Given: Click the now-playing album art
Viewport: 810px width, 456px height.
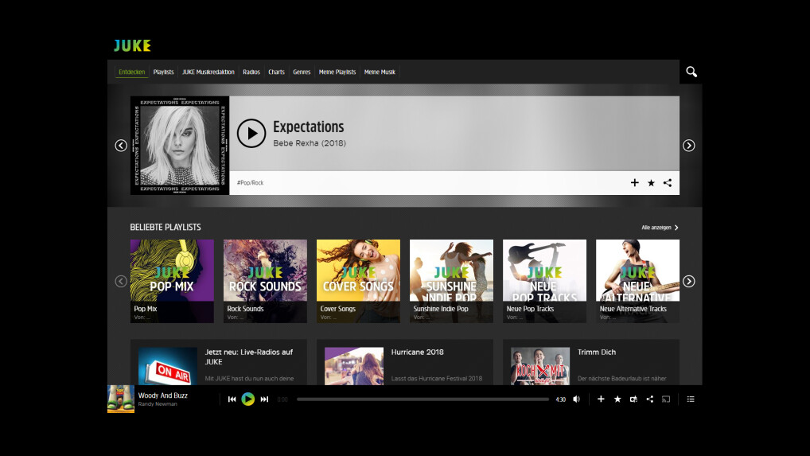Looking at the screenshot, I should pos(121,399).
